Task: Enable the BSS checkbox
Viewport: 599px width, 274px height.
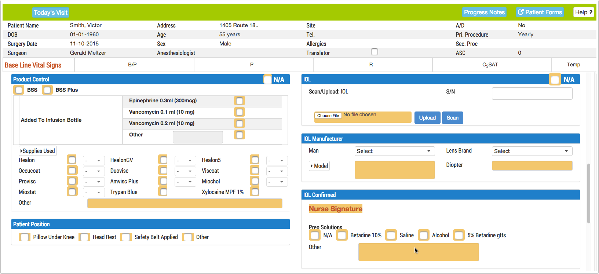Action: [19, 90]
